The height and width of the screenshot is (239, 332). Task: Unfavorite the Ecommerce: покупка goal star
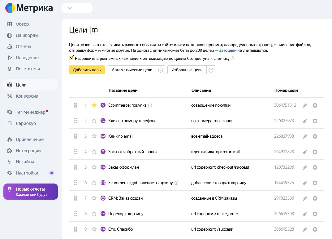point(94,105)
